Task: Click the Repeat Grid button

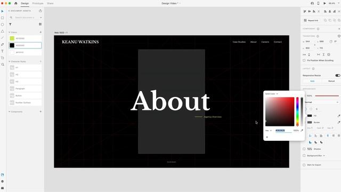Action: 311,20
